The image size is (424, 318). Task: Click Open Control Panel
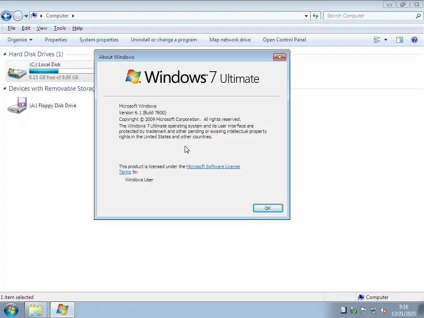(284, 40)
